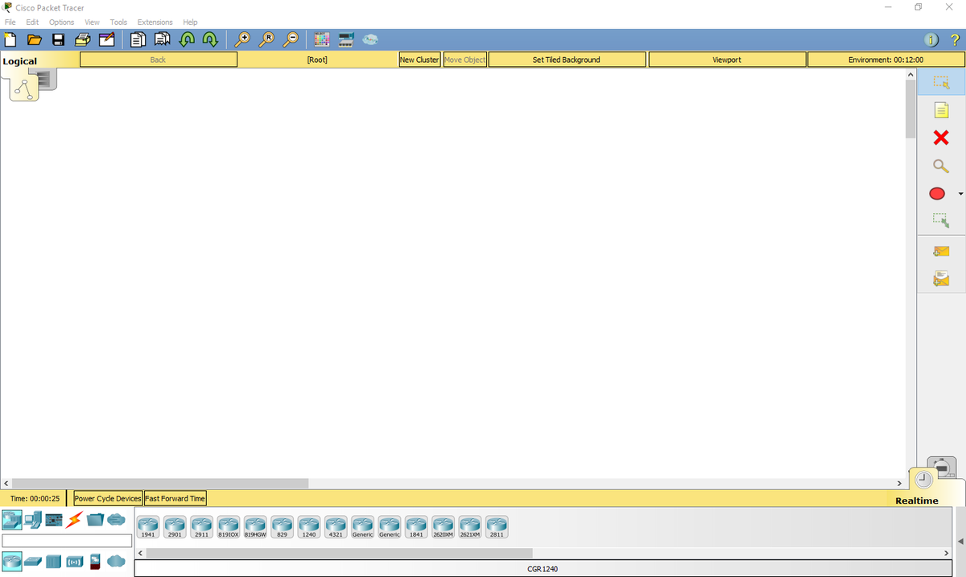966x577 pixels.
Task: Select the Inspect magnifier tool
Action: (940, 166)
